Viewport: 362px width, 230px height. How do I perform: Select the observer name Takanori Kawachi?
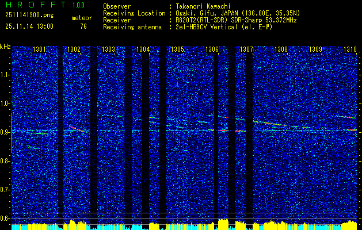tap(203, 6)
